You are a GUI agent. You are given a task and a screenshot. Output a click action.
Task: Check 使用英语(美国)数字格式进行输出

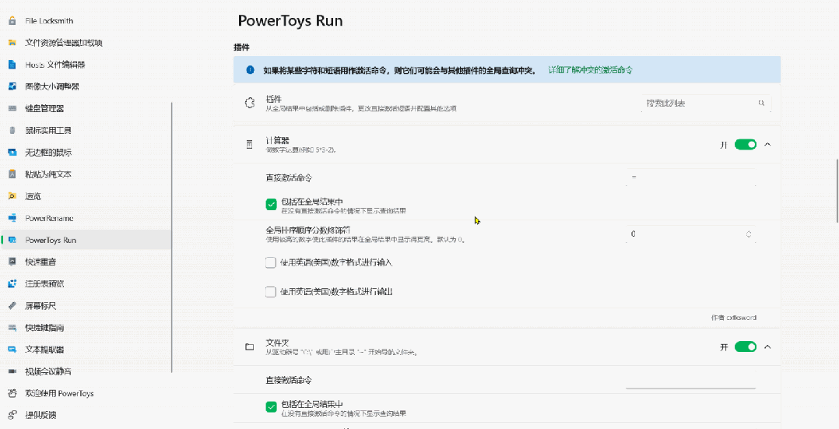pyautogui.click(x=271, y=292)
